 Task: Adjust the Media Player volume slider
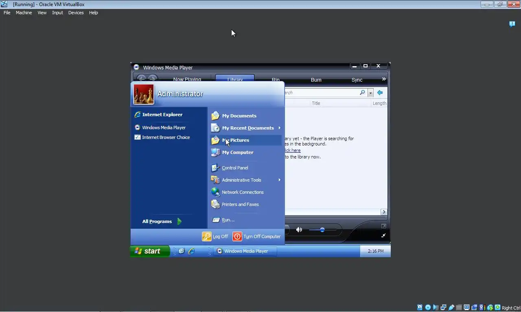(322, 230)
